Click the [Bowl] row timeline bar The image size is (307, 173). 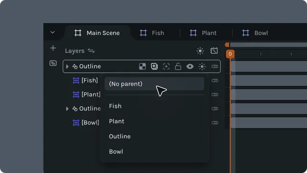[269, 123]
